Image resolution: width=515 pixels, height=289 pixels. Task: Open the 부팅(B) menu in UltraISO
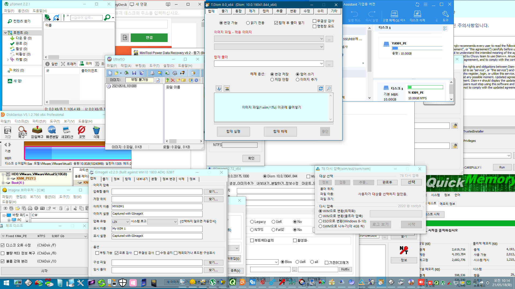click(x=140, y=66)
